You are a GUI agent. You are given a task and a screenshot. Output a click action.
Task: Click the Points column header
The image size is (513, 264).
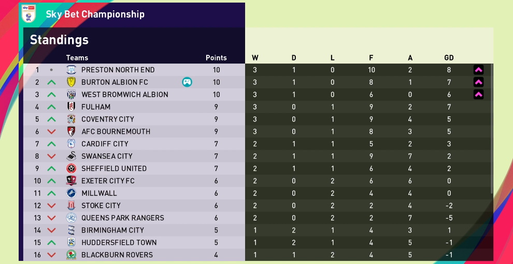tap(216, 58)
